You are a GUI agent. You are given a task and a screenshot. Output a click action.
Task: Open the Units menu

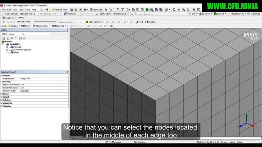[21, 10]
